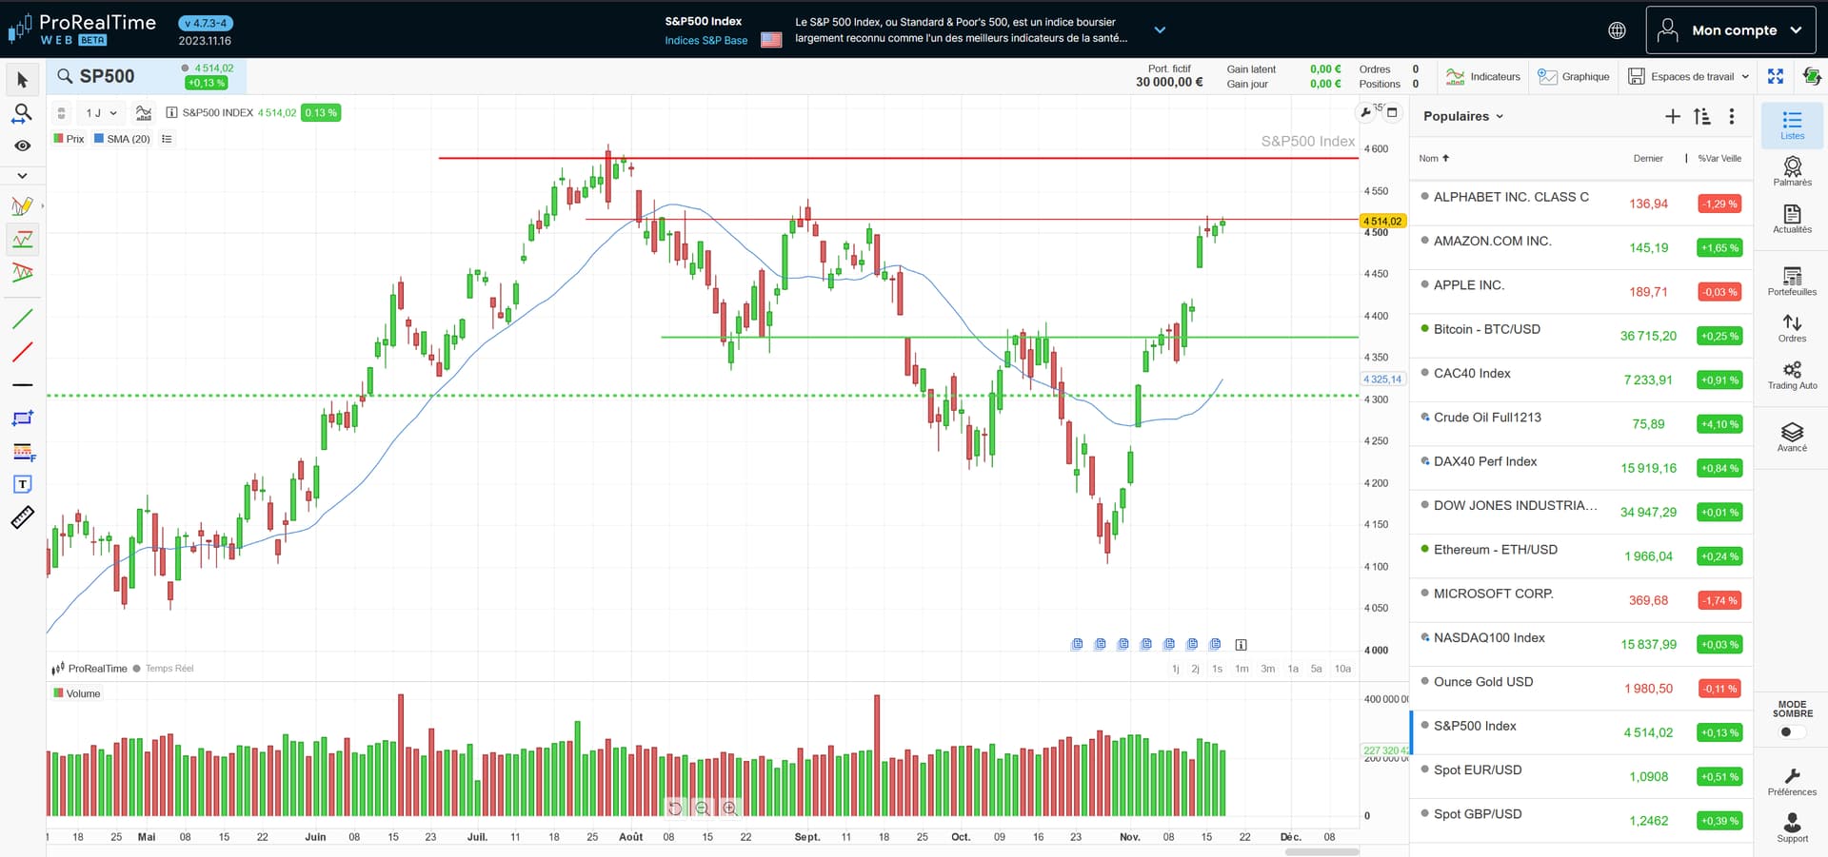Click the list sort icon
The image size is (1828, 857).
click(1702, 116)
